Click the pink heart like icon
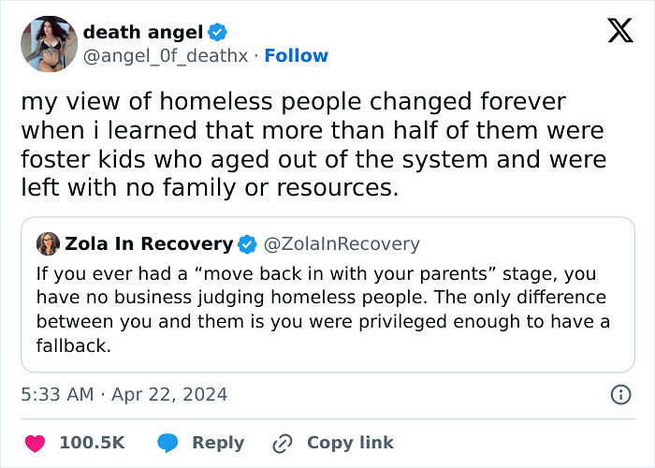The width and height of the screenshot is (655, 468). (x=33, y=443)
